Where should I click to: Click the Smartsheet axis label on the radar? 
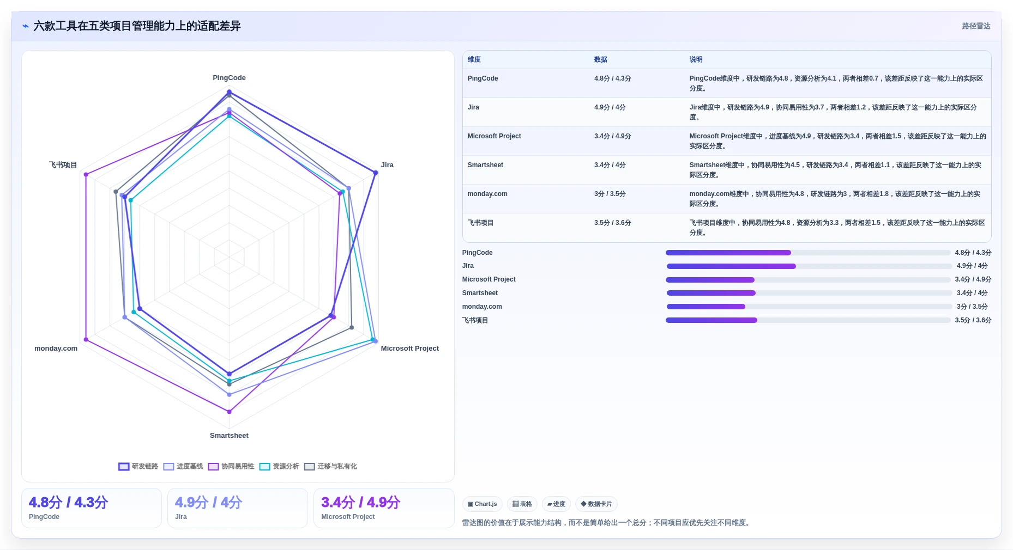click(x=229, y=436)
